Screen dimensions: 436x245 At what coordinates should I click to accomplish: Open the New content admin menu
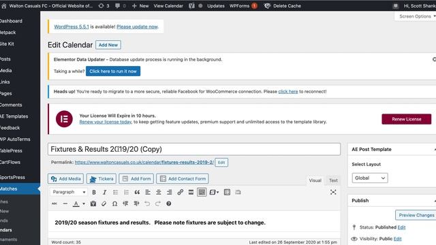(x=140, y=6)
